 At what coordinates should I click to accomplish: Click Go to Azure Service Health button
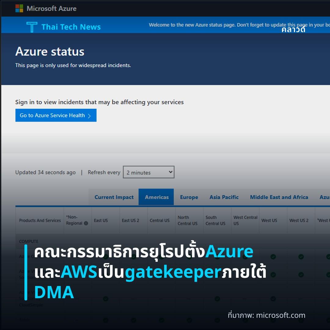click(56, 115)
